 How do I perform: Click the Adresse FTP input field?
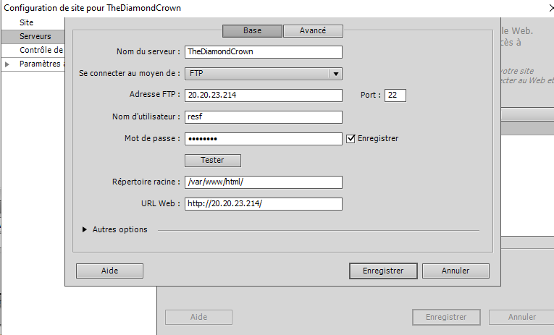point(263,96)
